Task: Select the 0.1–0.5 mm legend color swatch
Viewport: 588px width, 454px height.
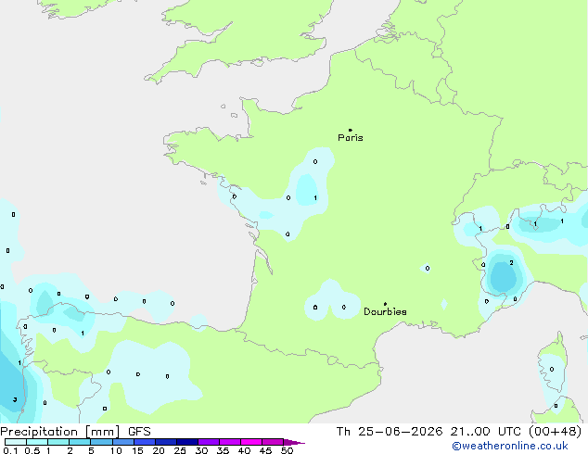Action: [16, 442]
